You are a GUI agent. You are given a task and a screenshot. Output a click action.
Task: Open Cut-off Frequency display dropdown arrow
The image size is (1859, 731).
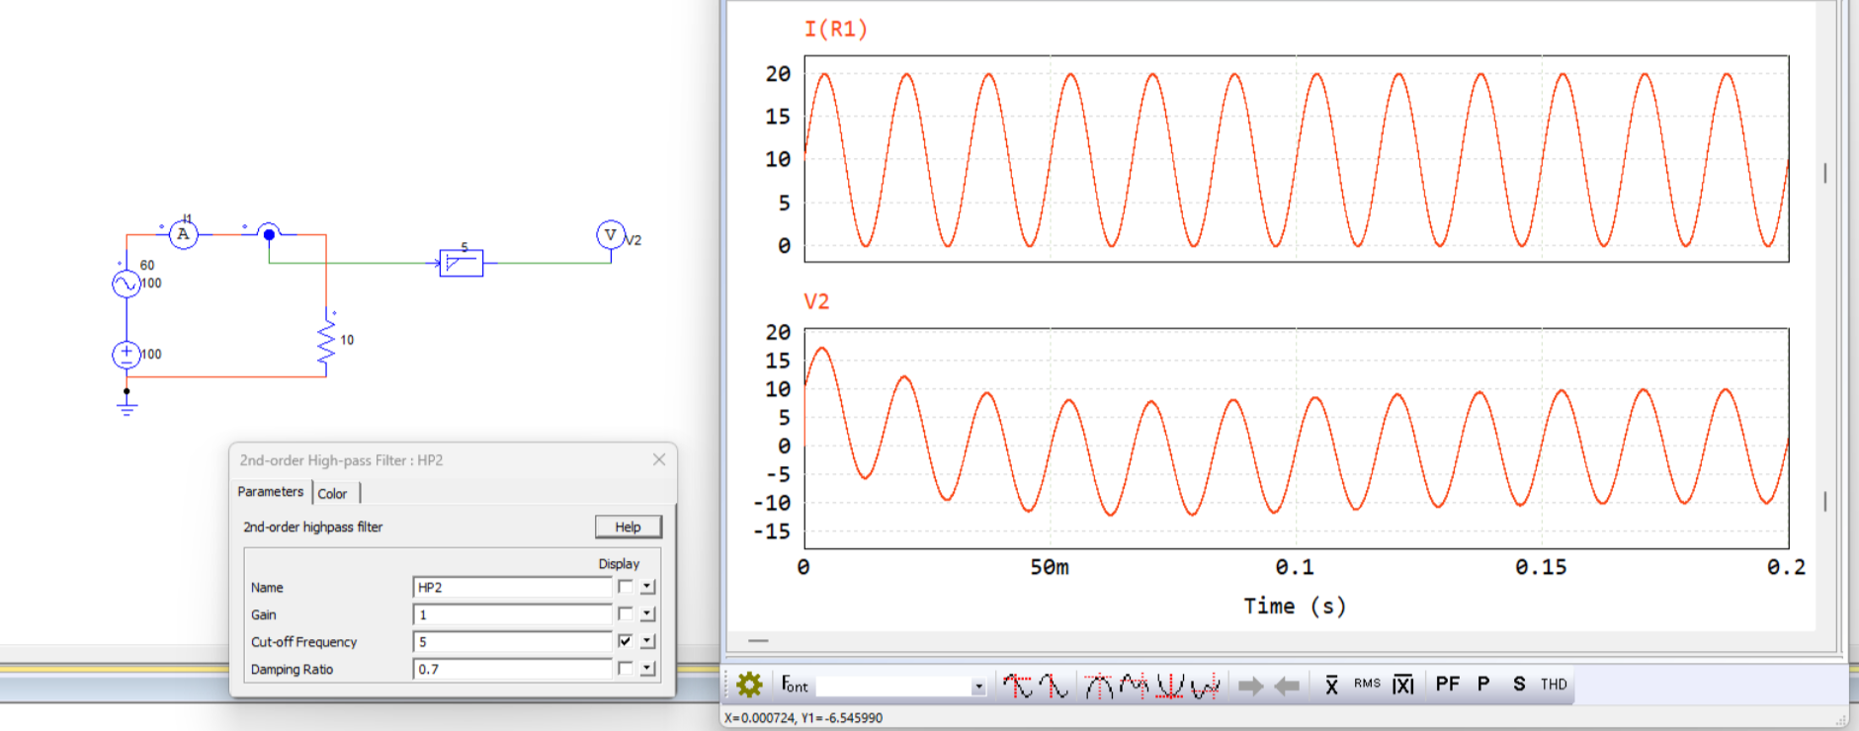647,641
